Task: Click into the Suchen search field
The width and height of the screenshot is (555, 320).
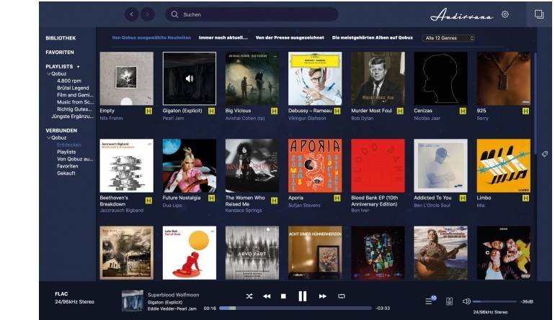Action: pos(252,14)
